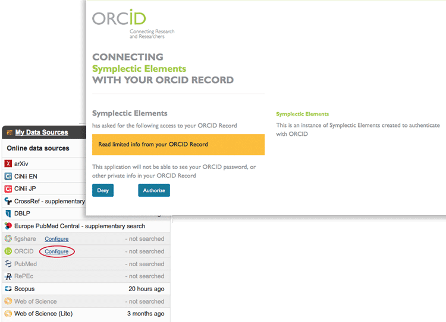This screenshot has width=446, height=322.
Task: Select the Web of Science (Lite) label
Action: tap(43, 314)
